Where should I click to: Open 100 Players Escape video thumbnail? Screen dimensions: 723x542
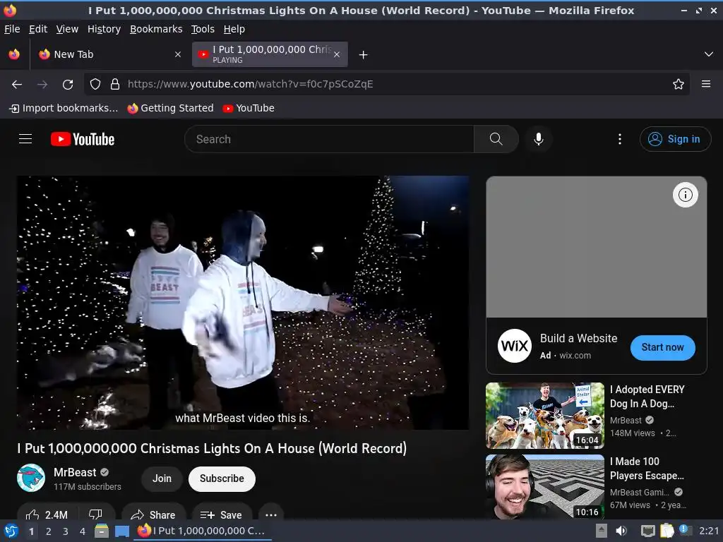click(x=545, y=487)
